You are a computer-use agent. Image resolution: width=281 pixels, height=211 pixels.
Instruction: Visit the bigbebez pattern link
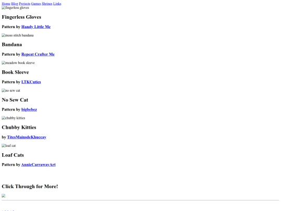tap(29, 109)
